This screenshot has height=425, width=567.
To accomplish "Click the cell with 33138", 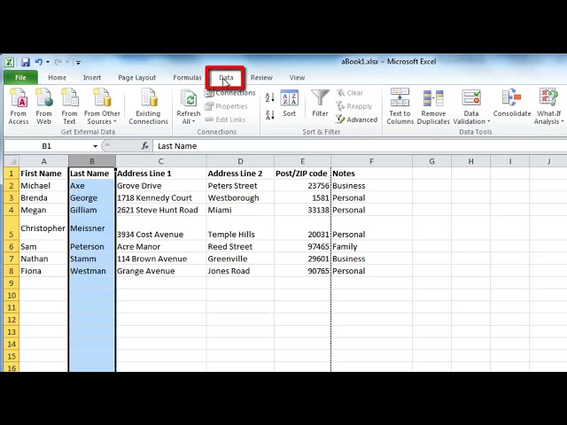I will (302, 210).
